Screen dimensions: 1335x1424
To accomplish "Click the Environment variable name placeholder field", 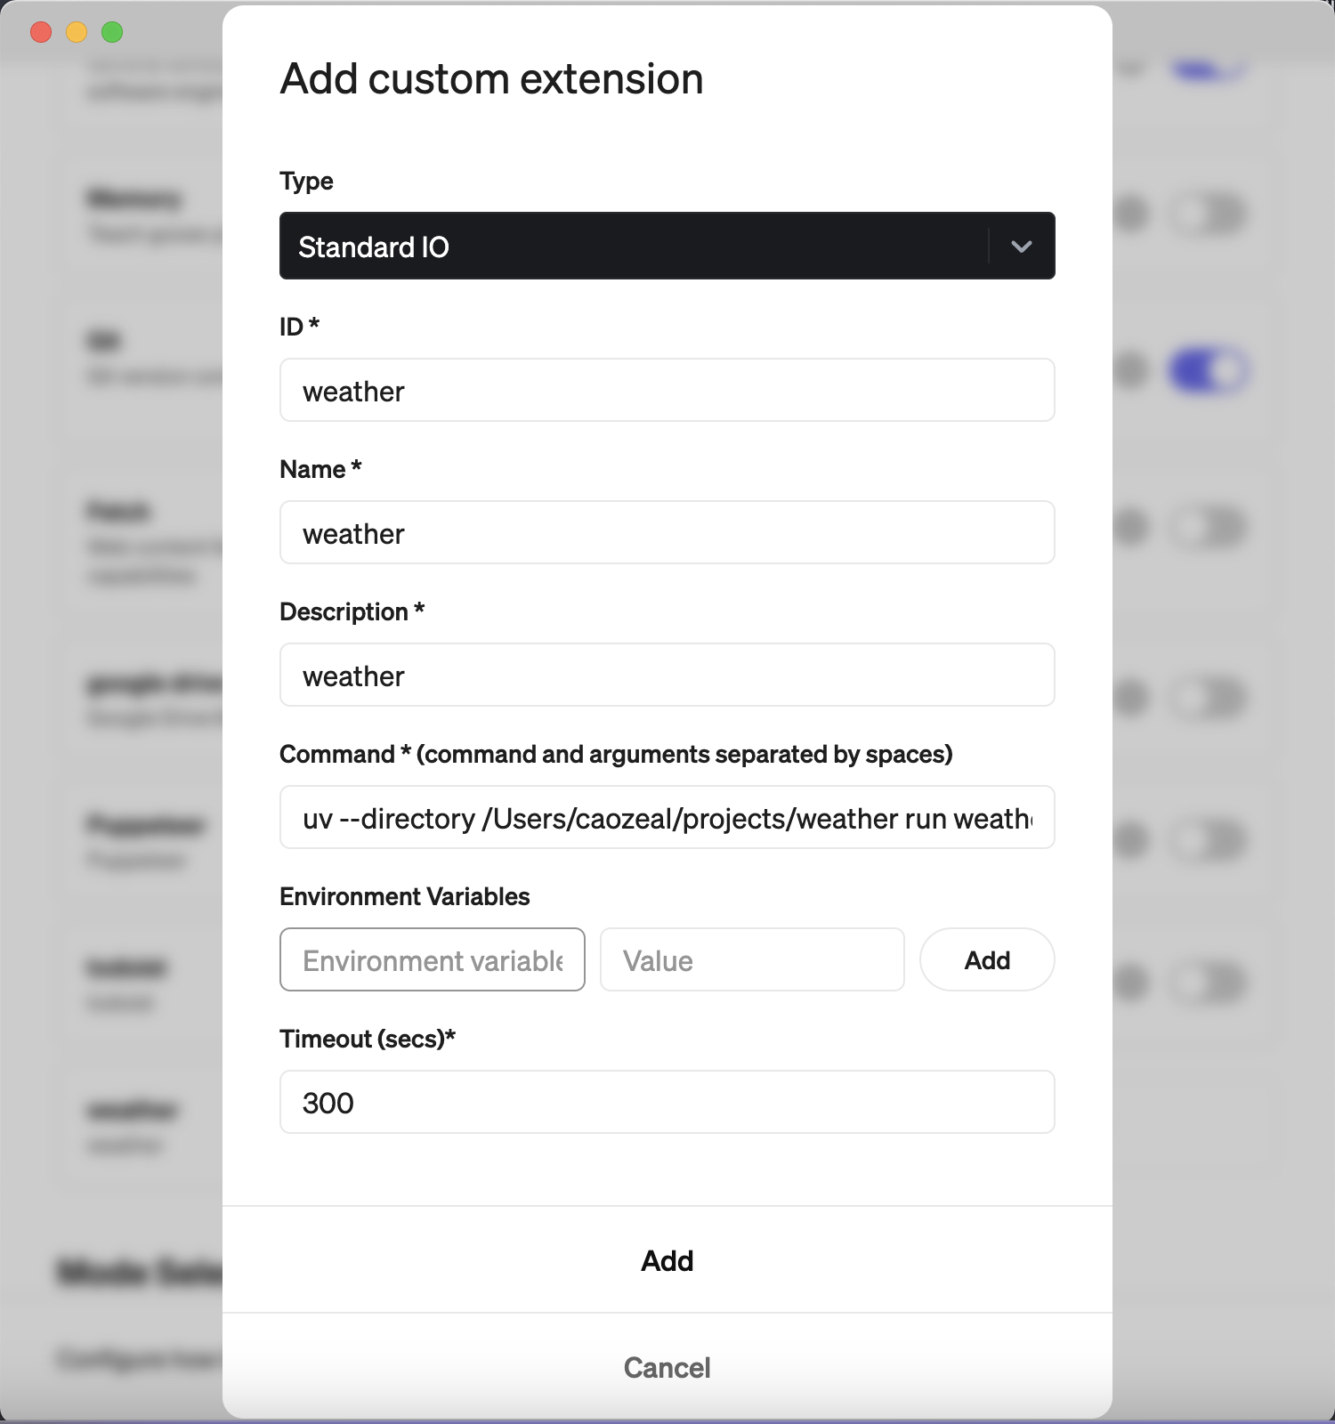I will coord(432,959).
